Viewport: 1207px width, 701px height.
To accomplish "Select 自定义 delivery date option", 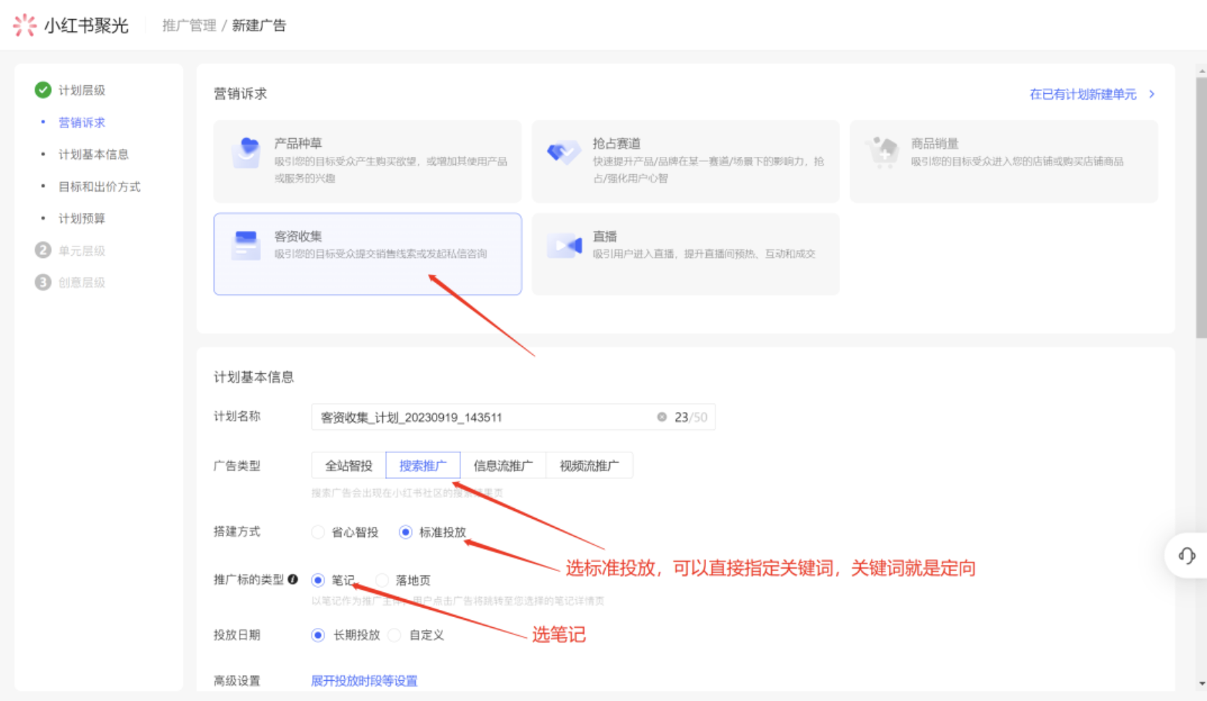I will (x=395, y=635).
